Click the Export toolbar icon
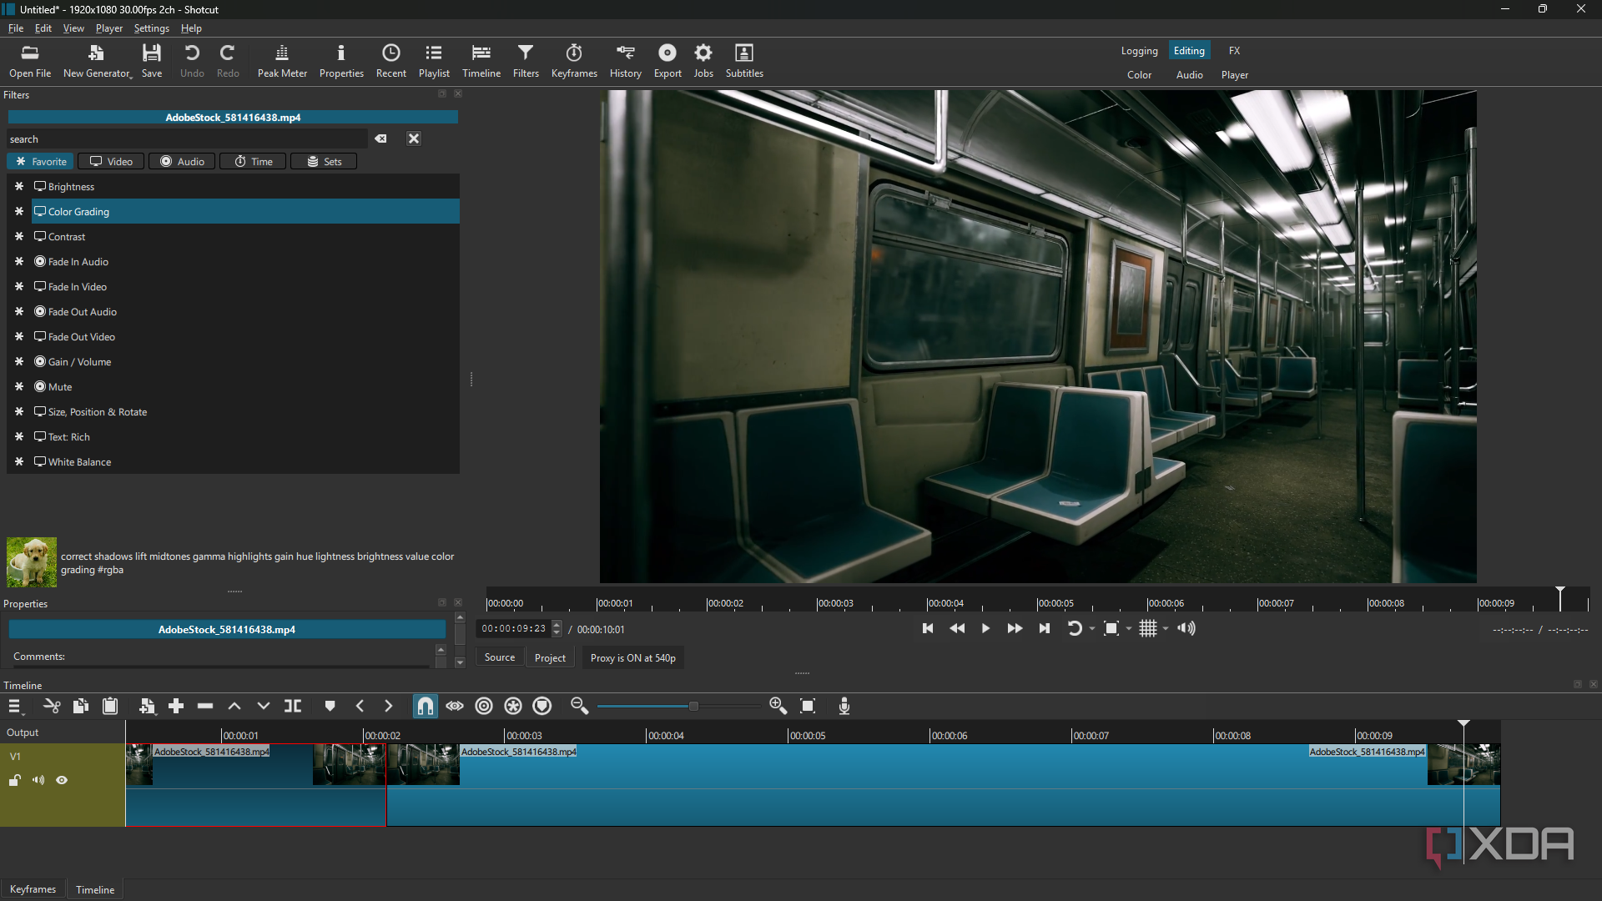Screen dimensions: 1602x901 (667, 61)
